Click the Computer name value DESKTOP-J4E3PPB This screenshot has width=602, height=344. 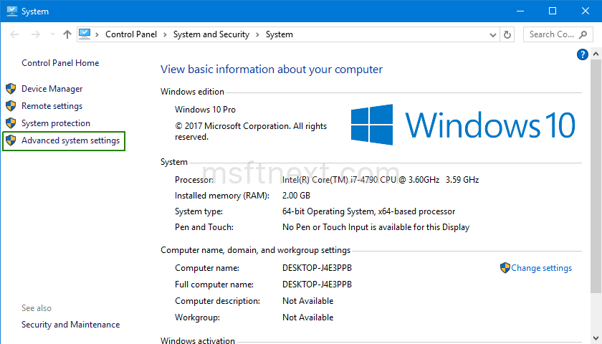coord(317,267)
